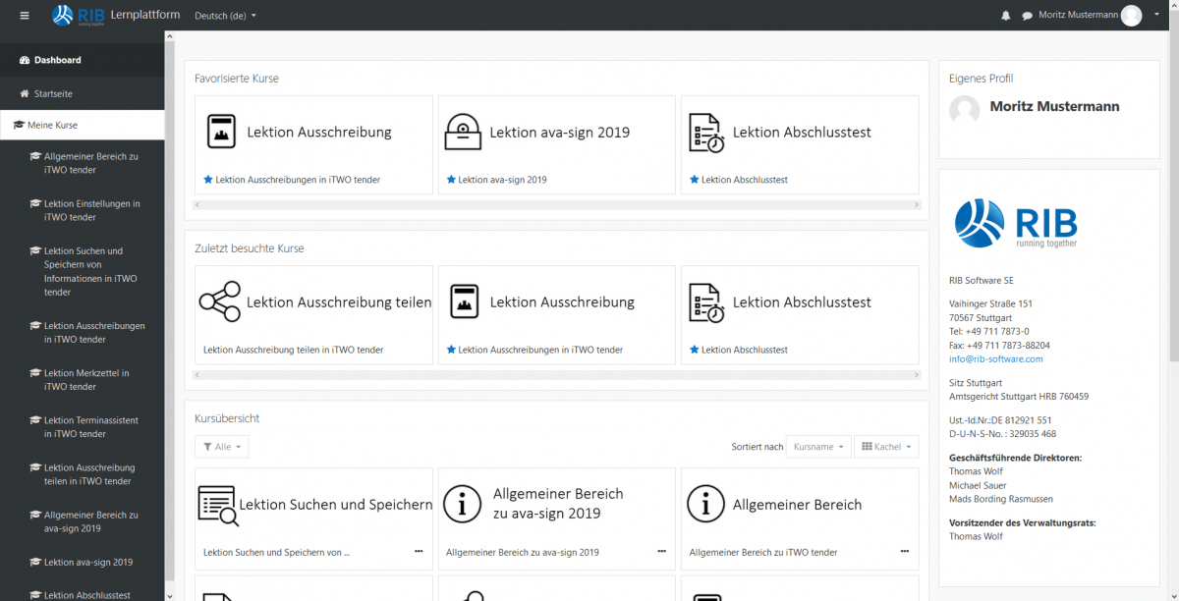Viewport: 1179px width, 601px height.
Task: Open Moritz Mustermann user menu avatar
Action: (1132, 16)
